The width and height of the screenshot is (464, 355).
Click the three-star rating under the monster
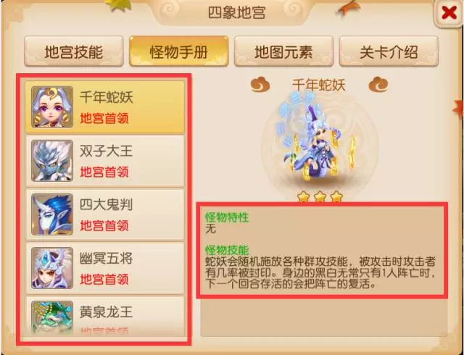320,196
